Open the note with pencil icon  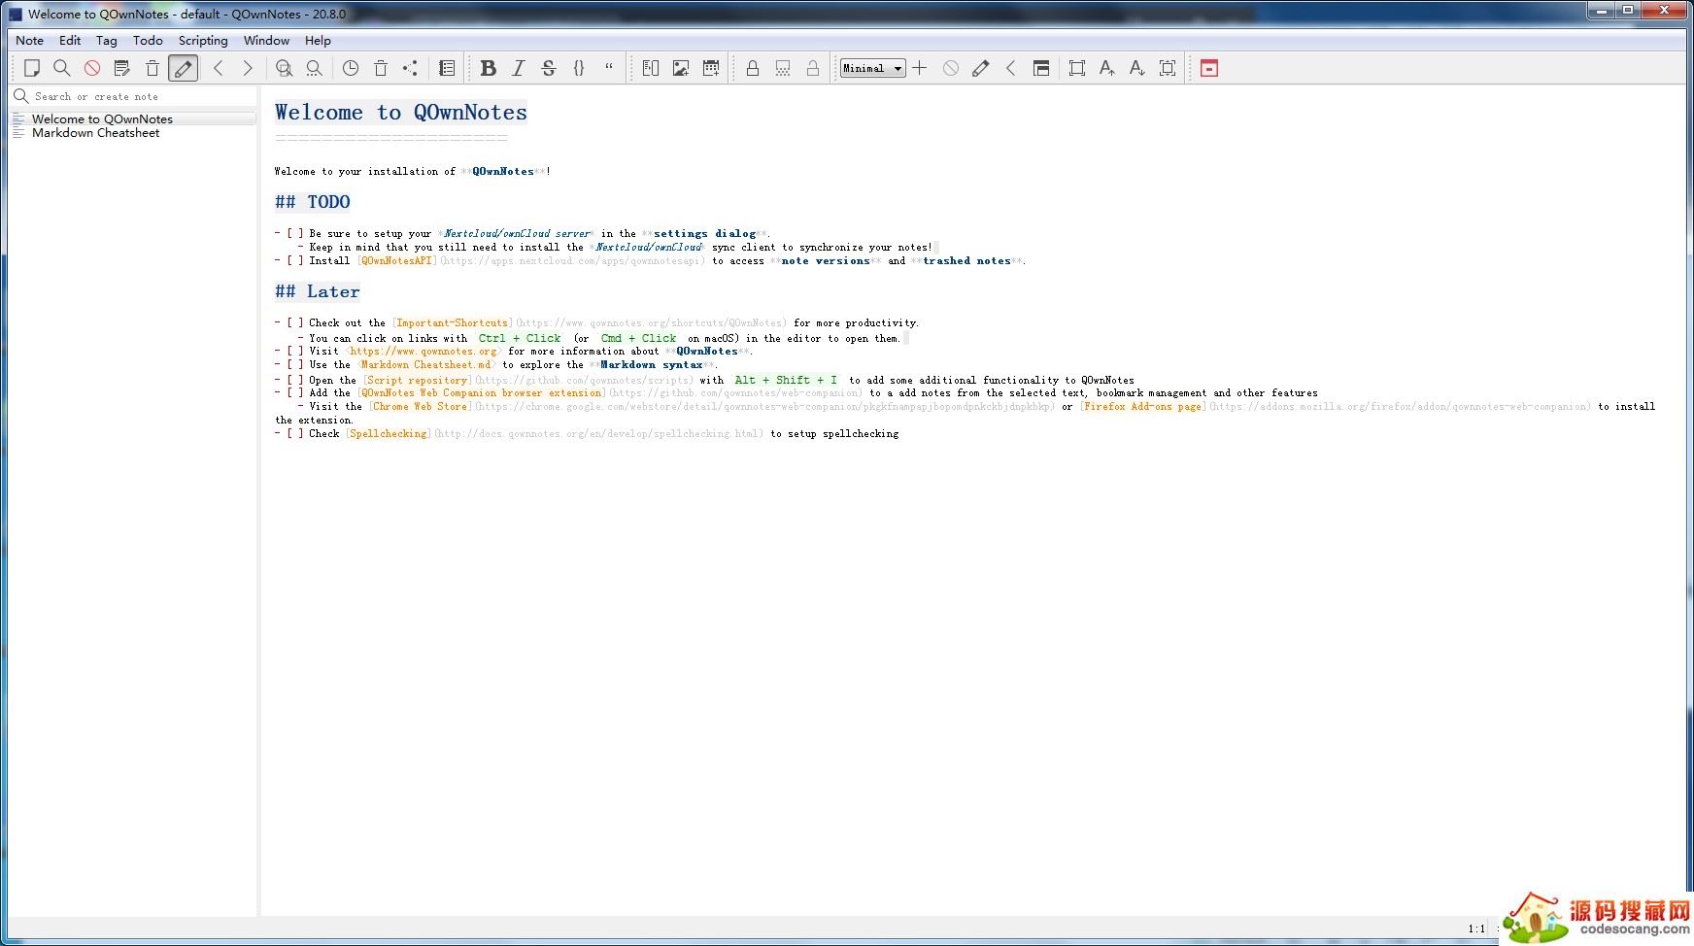point(122,68)
